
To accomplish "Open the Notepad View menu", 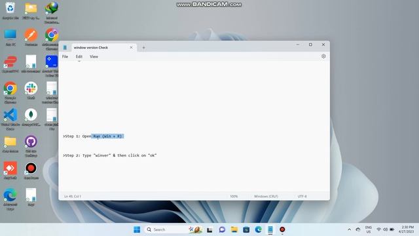I will click(94, 56).
